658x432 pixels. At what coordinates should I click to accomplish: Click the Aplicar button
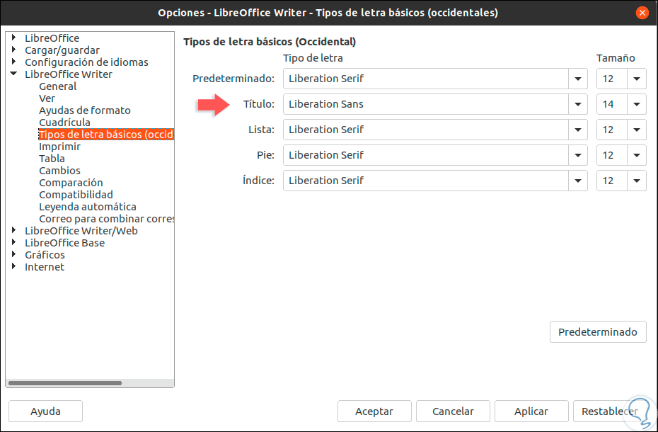531,411
